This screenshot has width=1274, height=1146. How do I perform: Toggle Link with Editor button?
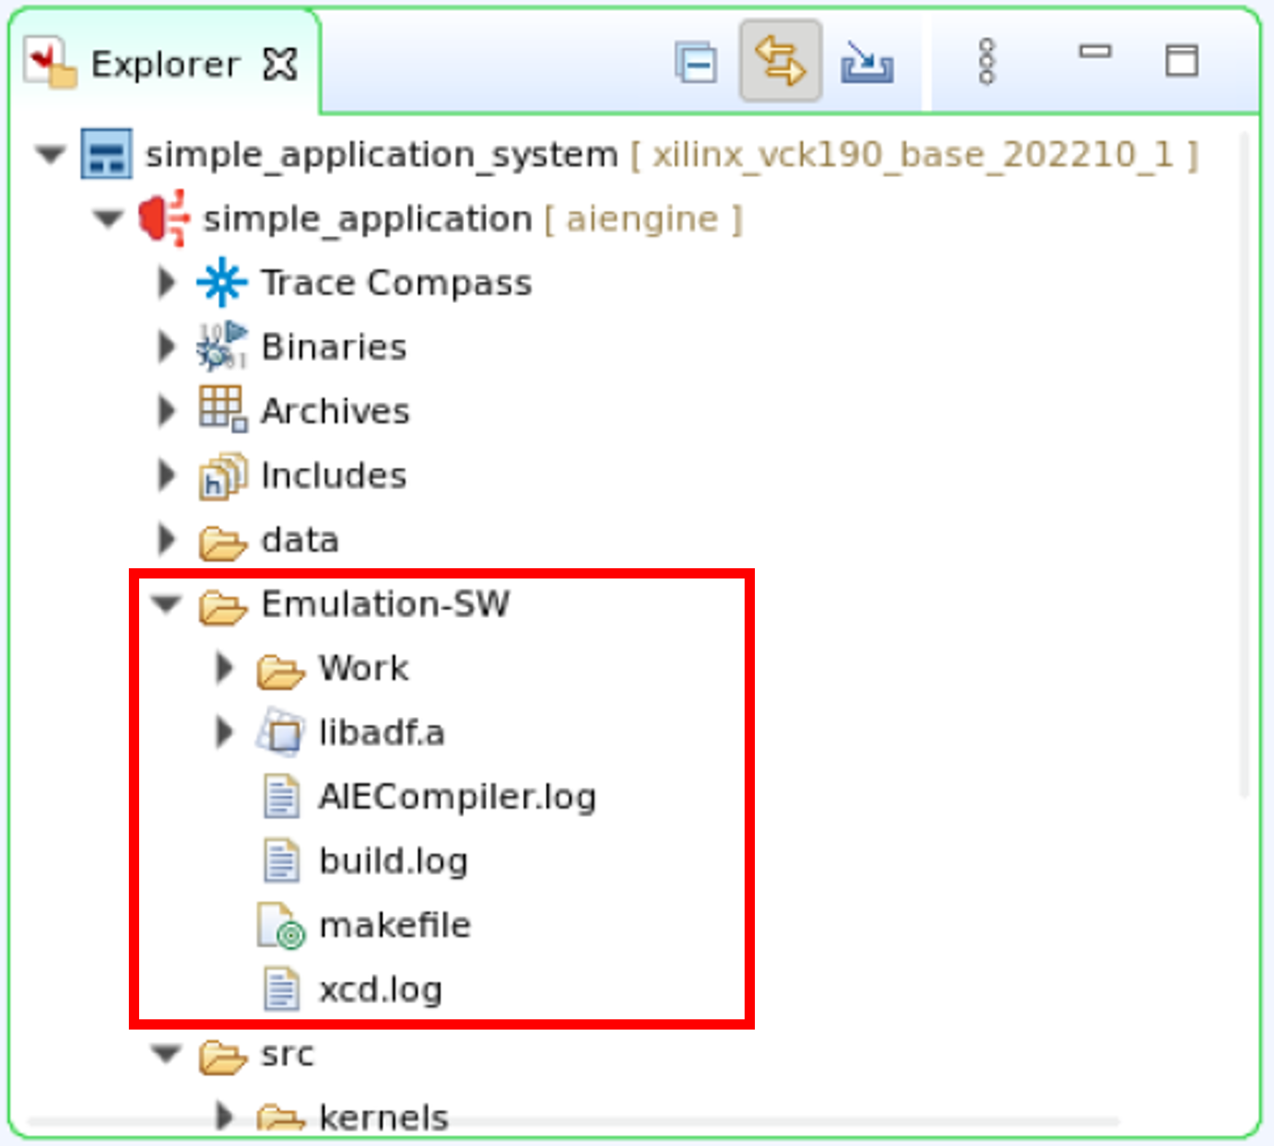click(781, 62)
